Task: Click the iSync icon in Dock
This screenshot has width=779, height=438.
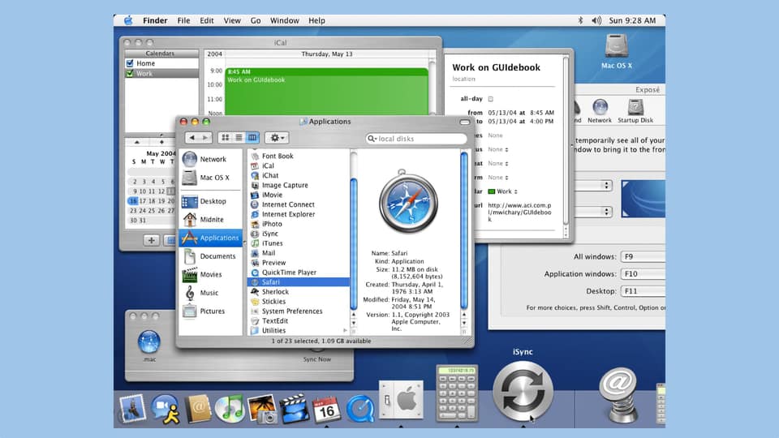Action: click(x=523, y=391)
